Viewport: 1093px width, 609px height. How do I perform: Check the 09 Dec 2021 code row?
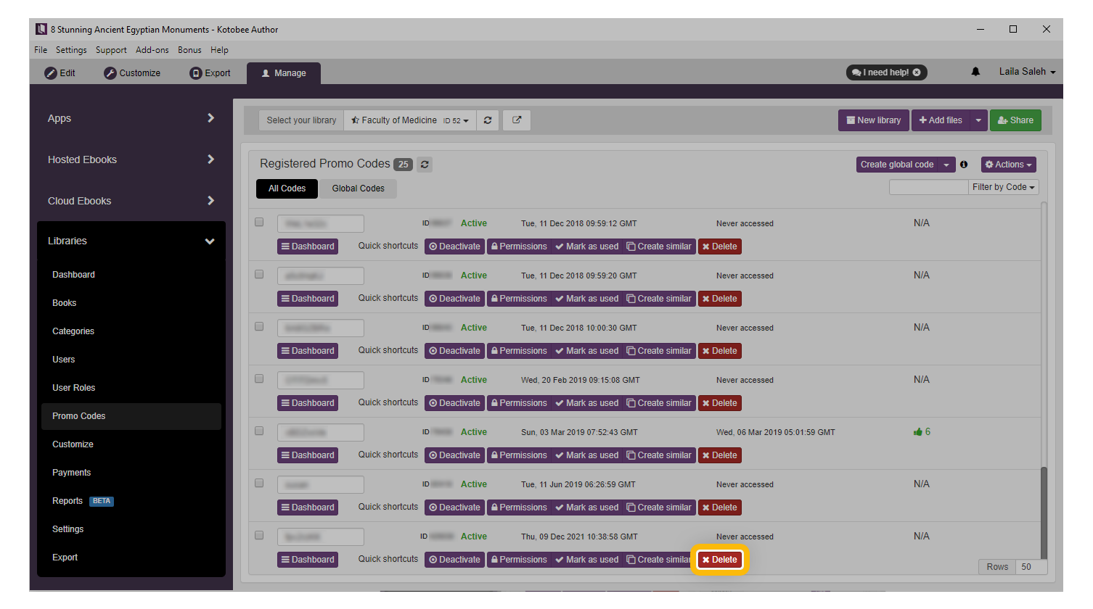pyautogui.click(x=259, y=535)
